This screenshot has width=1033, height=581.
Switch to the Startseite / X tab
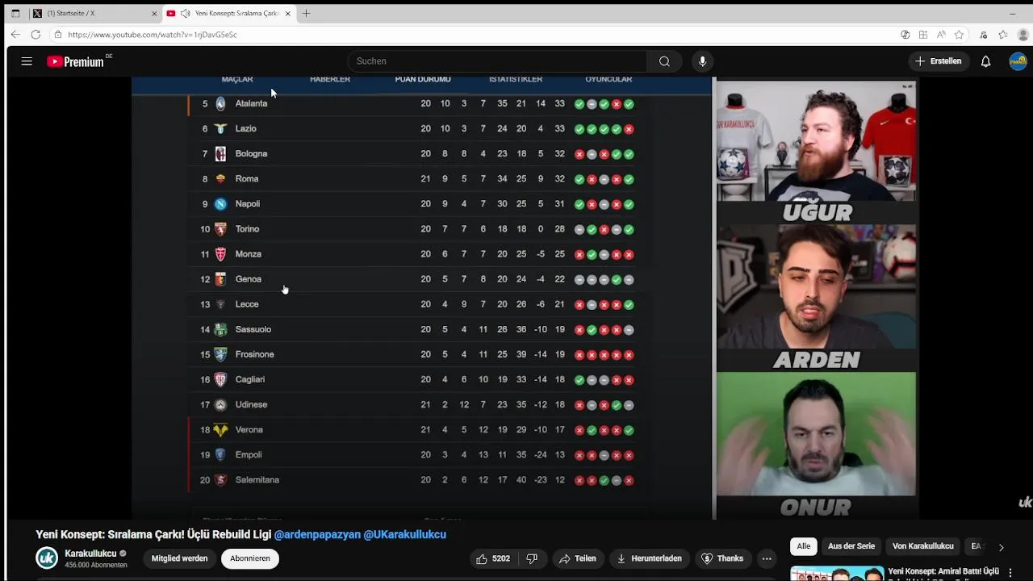(x=94, y=14)
